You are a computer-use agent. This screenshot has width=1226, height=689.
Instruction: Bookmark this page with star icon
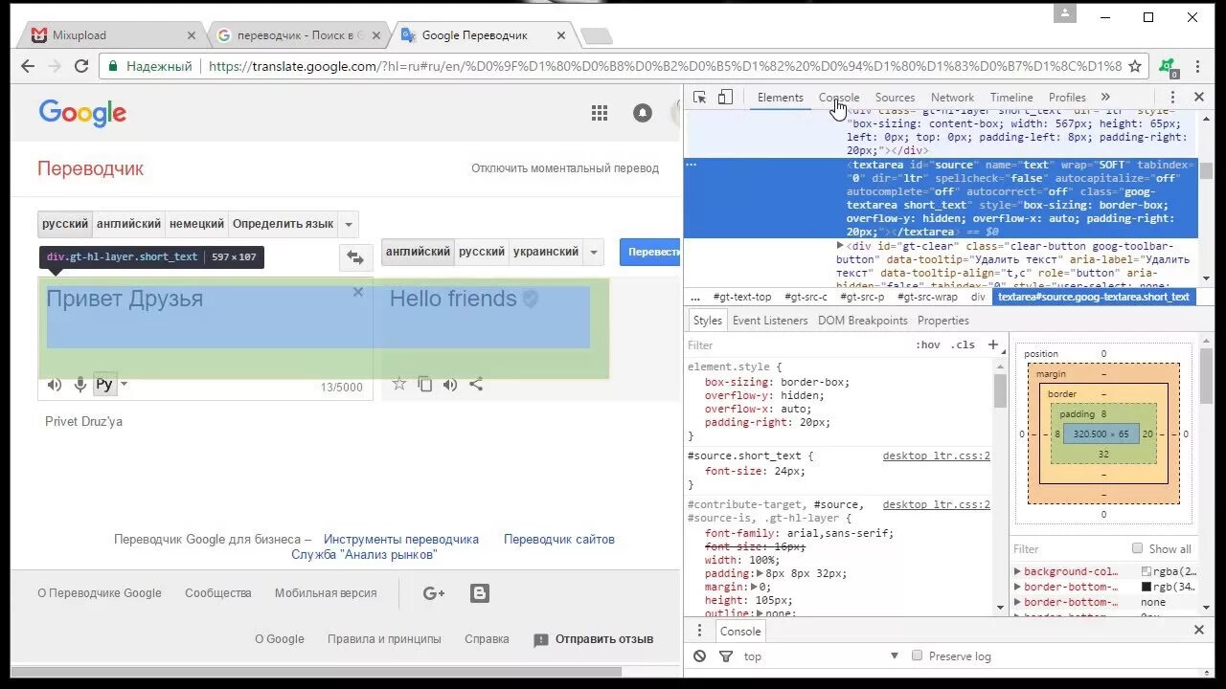coord(1135,66)
